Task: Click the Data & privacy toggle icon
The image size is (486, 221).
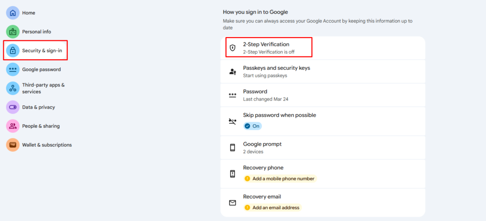Action: [13, 107]
